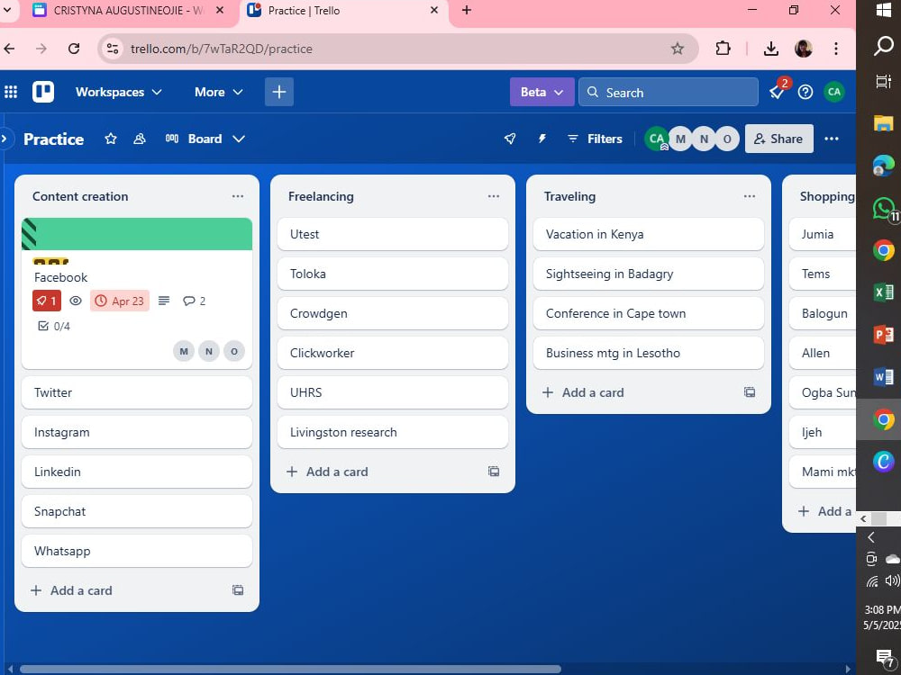Click member O avatar on Facebook card
The image size is (901, 675).
[x=234, y=351]
